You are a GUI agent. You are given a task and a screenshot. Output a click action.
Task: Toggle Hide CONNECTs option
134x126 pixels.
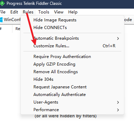pos(50,28)
